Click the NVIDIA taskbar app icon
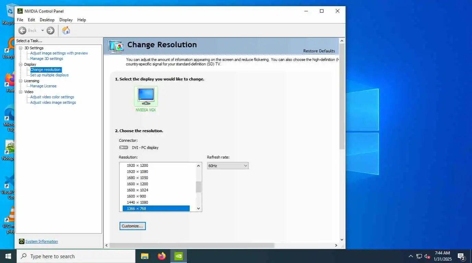 click(178, 256)
